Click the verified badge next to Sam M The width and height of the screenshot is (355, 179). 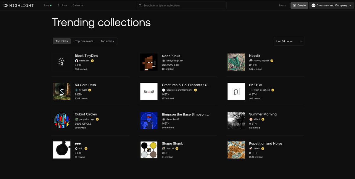tap(177, 149)
